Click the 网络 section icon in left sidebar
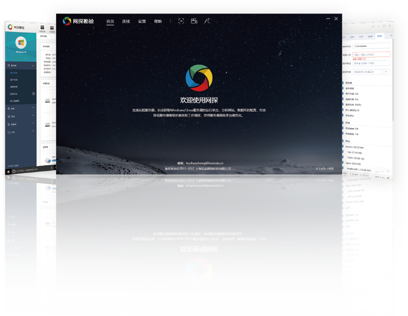 tap(9, 109)
